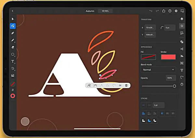
Task: Click the toolbar red stroke color ring
Action: pyautogui.click(x=13, y=96)
